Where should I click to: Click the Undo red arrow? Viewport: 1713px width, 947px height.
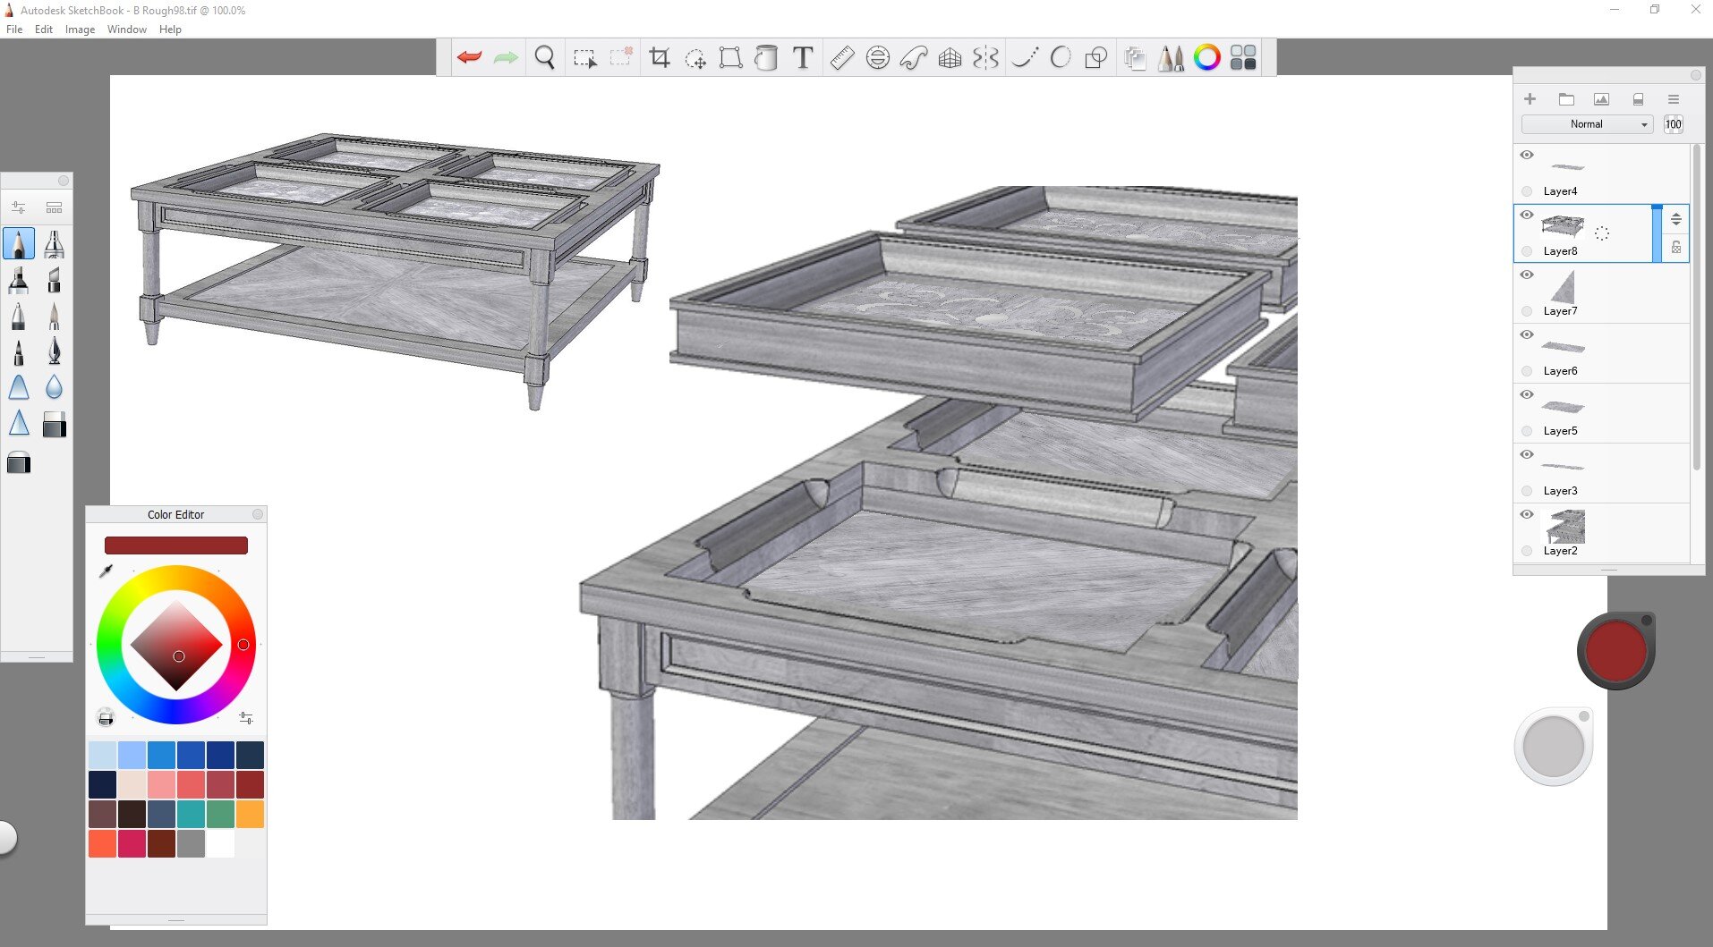point(469,58)
